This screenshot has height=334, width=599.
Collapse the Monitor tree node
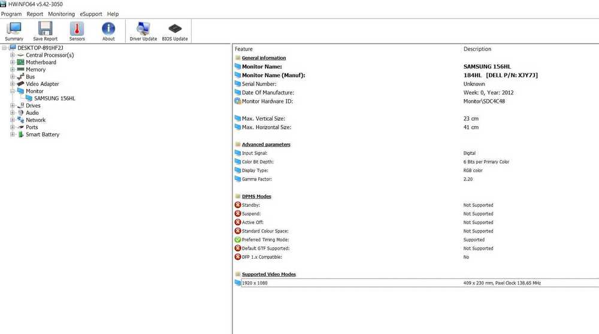(12, 91)
